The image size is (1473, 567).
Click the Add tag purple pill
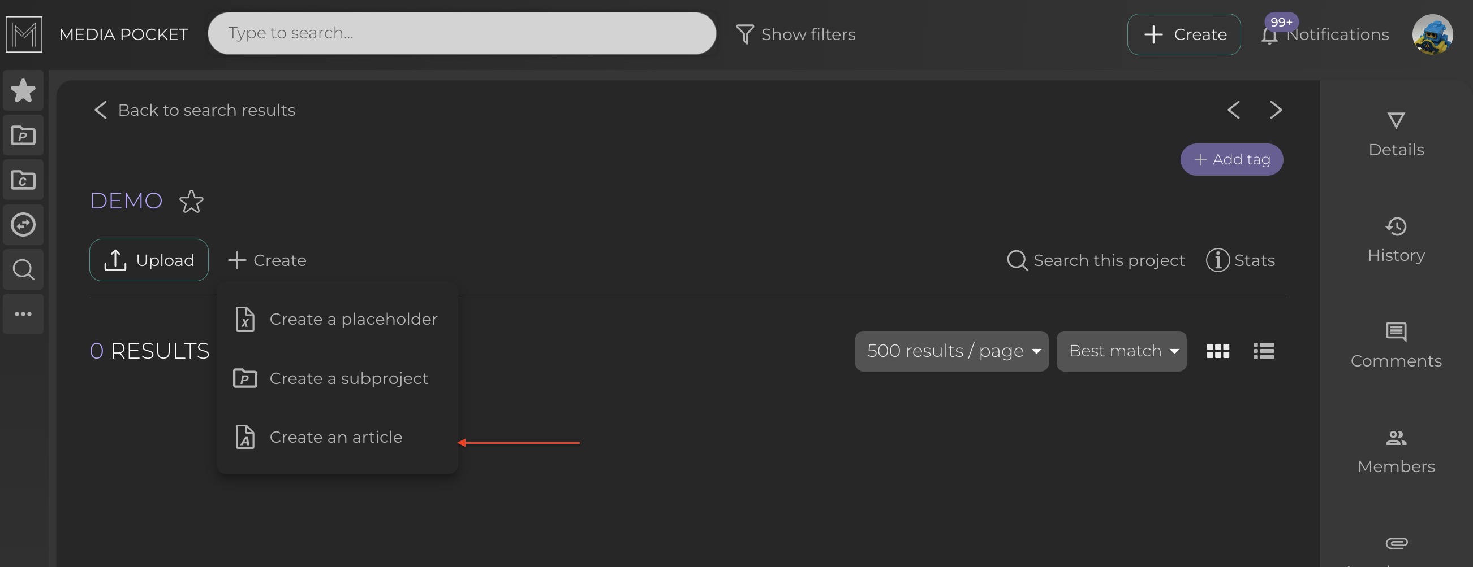pyautogui.click(x=1231, y=159)
